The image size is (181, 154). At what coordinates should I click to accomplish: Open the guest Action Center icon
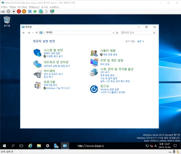click(x=175, y=146)
